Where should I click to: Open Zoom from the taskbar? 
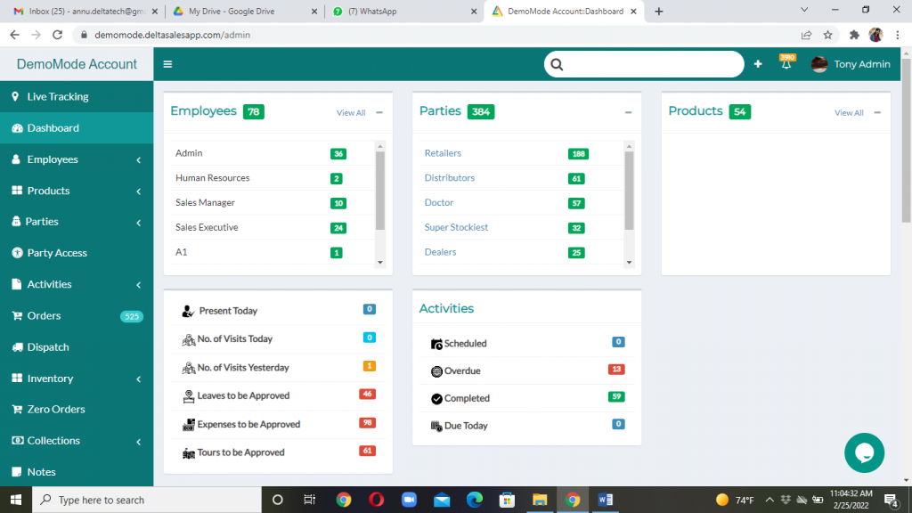point(409,500)
